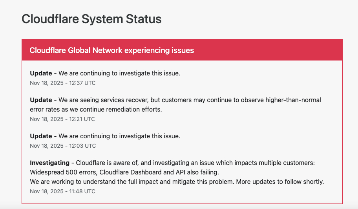This screenshot has width=358, height=209.
Task: Select the 12:37 UTC update message text
Action: point(119,73)
